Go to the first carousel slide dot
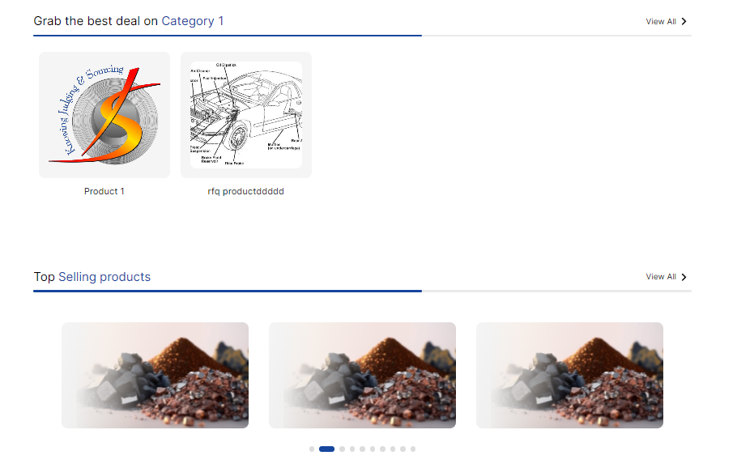 pyautogui.click(x=312, y=449)
